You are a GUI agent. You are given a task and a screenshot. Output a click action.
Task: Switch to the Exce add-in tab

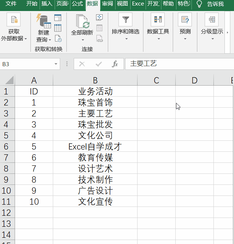138,4
